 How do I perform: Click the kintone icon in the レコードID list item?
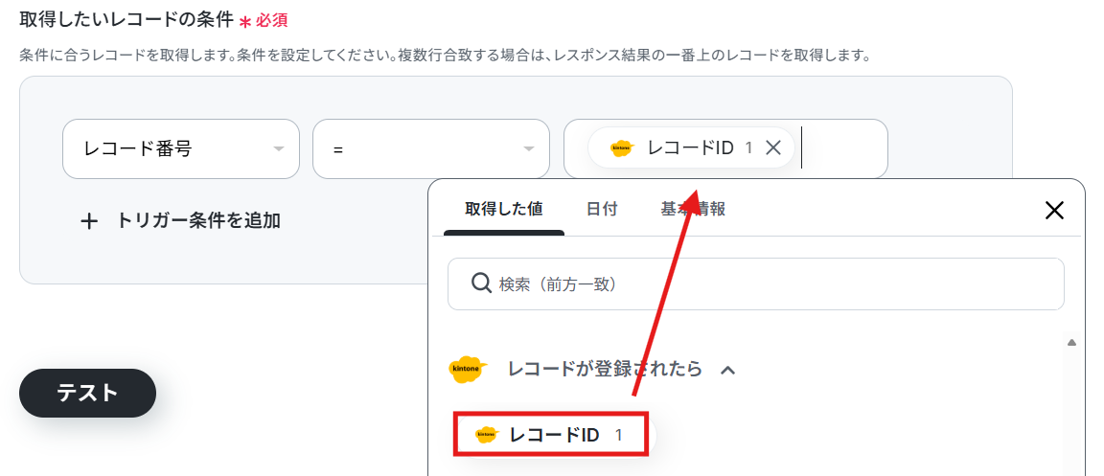coord(487,435)
